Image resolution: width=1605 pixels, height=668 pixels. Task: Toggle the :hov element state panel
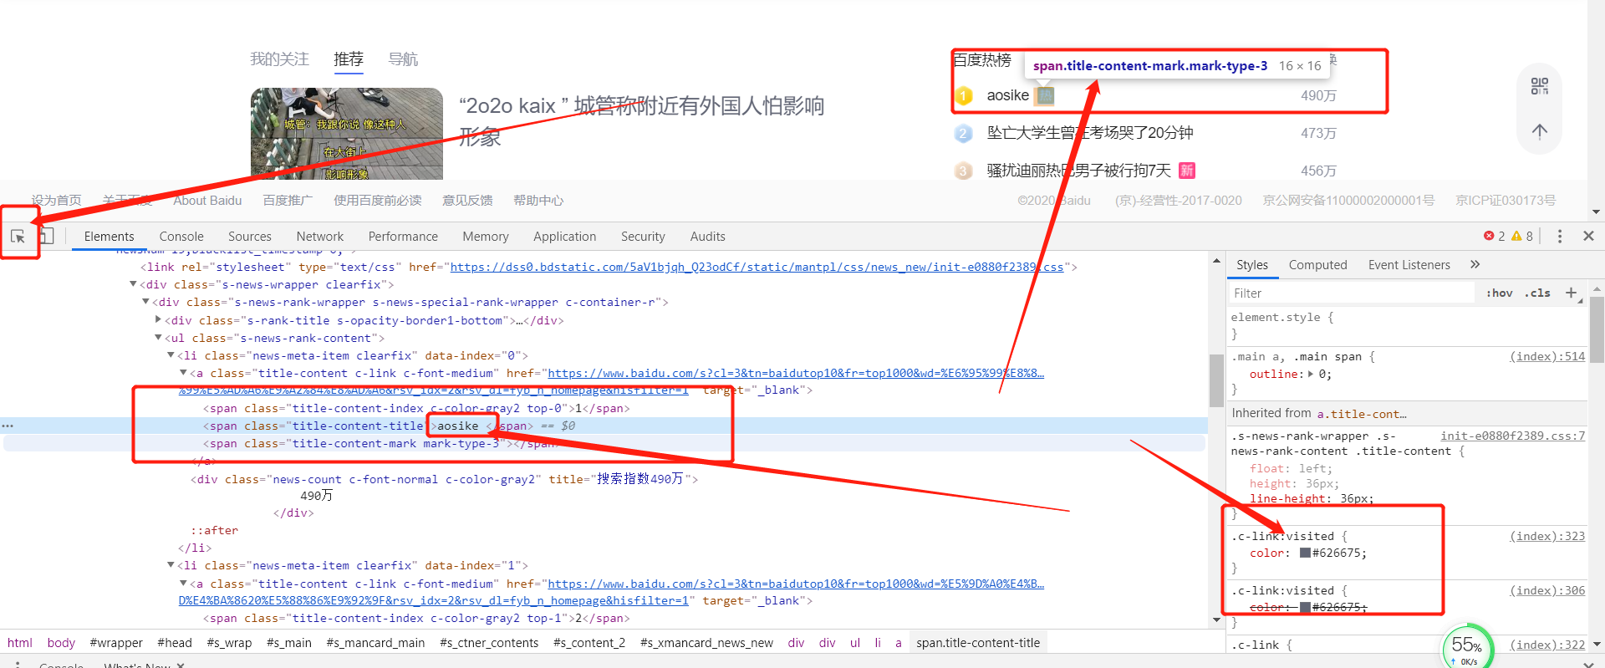(x=1499, y=293)
